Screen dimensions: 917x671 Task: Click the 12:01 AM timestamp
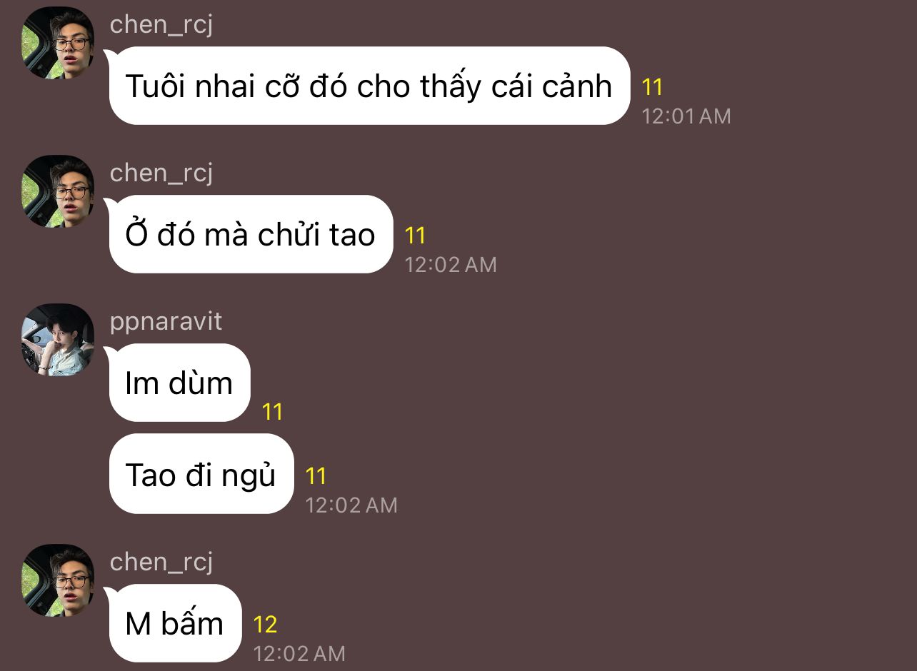(686, 116)
